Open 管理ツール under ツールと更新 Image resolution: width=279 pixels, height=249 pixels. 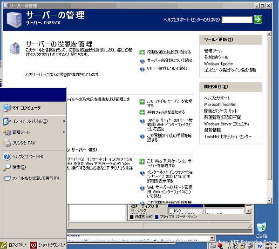(213, 51)
